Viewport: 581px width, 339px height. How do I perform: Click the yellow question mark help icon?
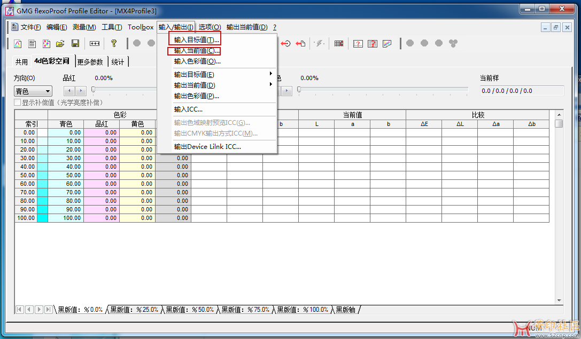click(x=114, y=44)
